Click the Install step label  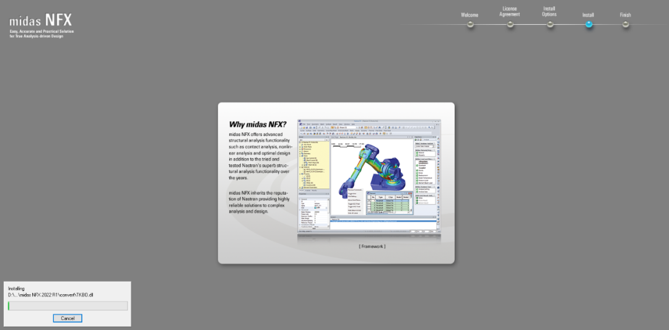pyautogui.click(x=588, y=15)
